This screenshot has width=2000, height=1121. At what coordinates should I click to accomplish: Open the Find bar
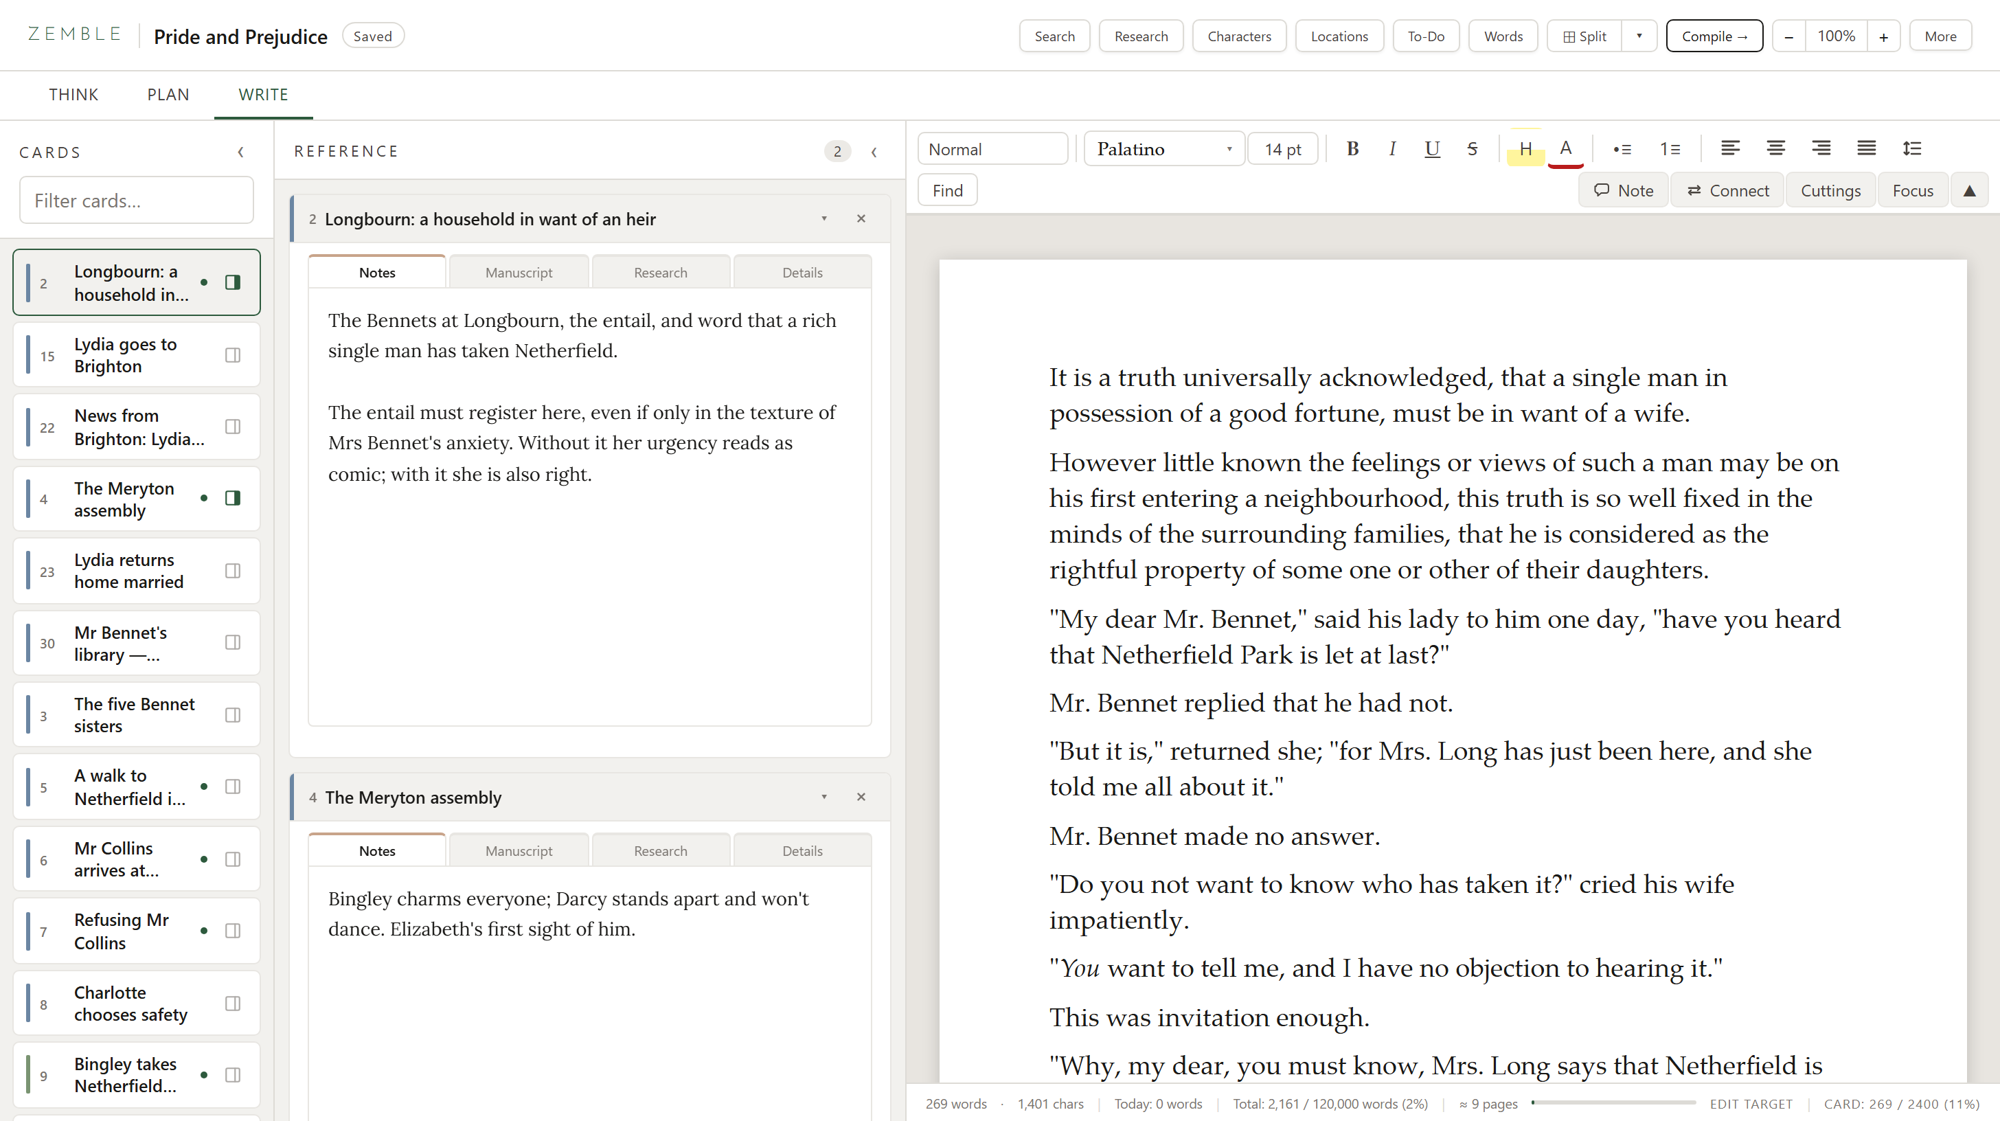(x=947, y=190)
